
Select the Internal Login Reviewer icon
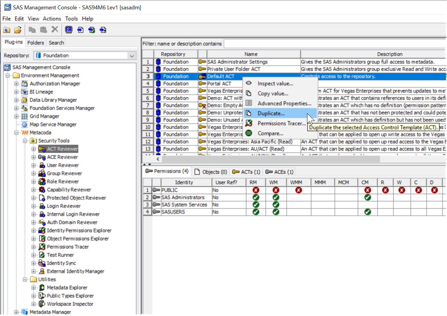(x=42, y=214)
